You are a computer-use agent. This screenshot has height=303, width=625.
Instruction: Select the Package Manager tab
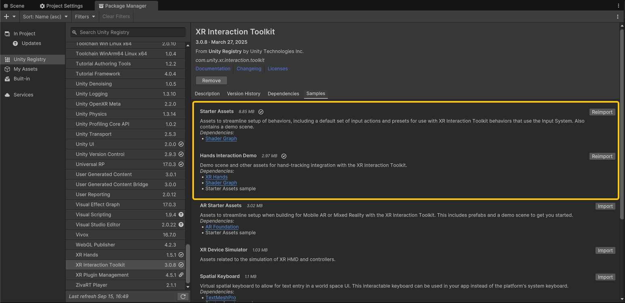click(126, 6)
